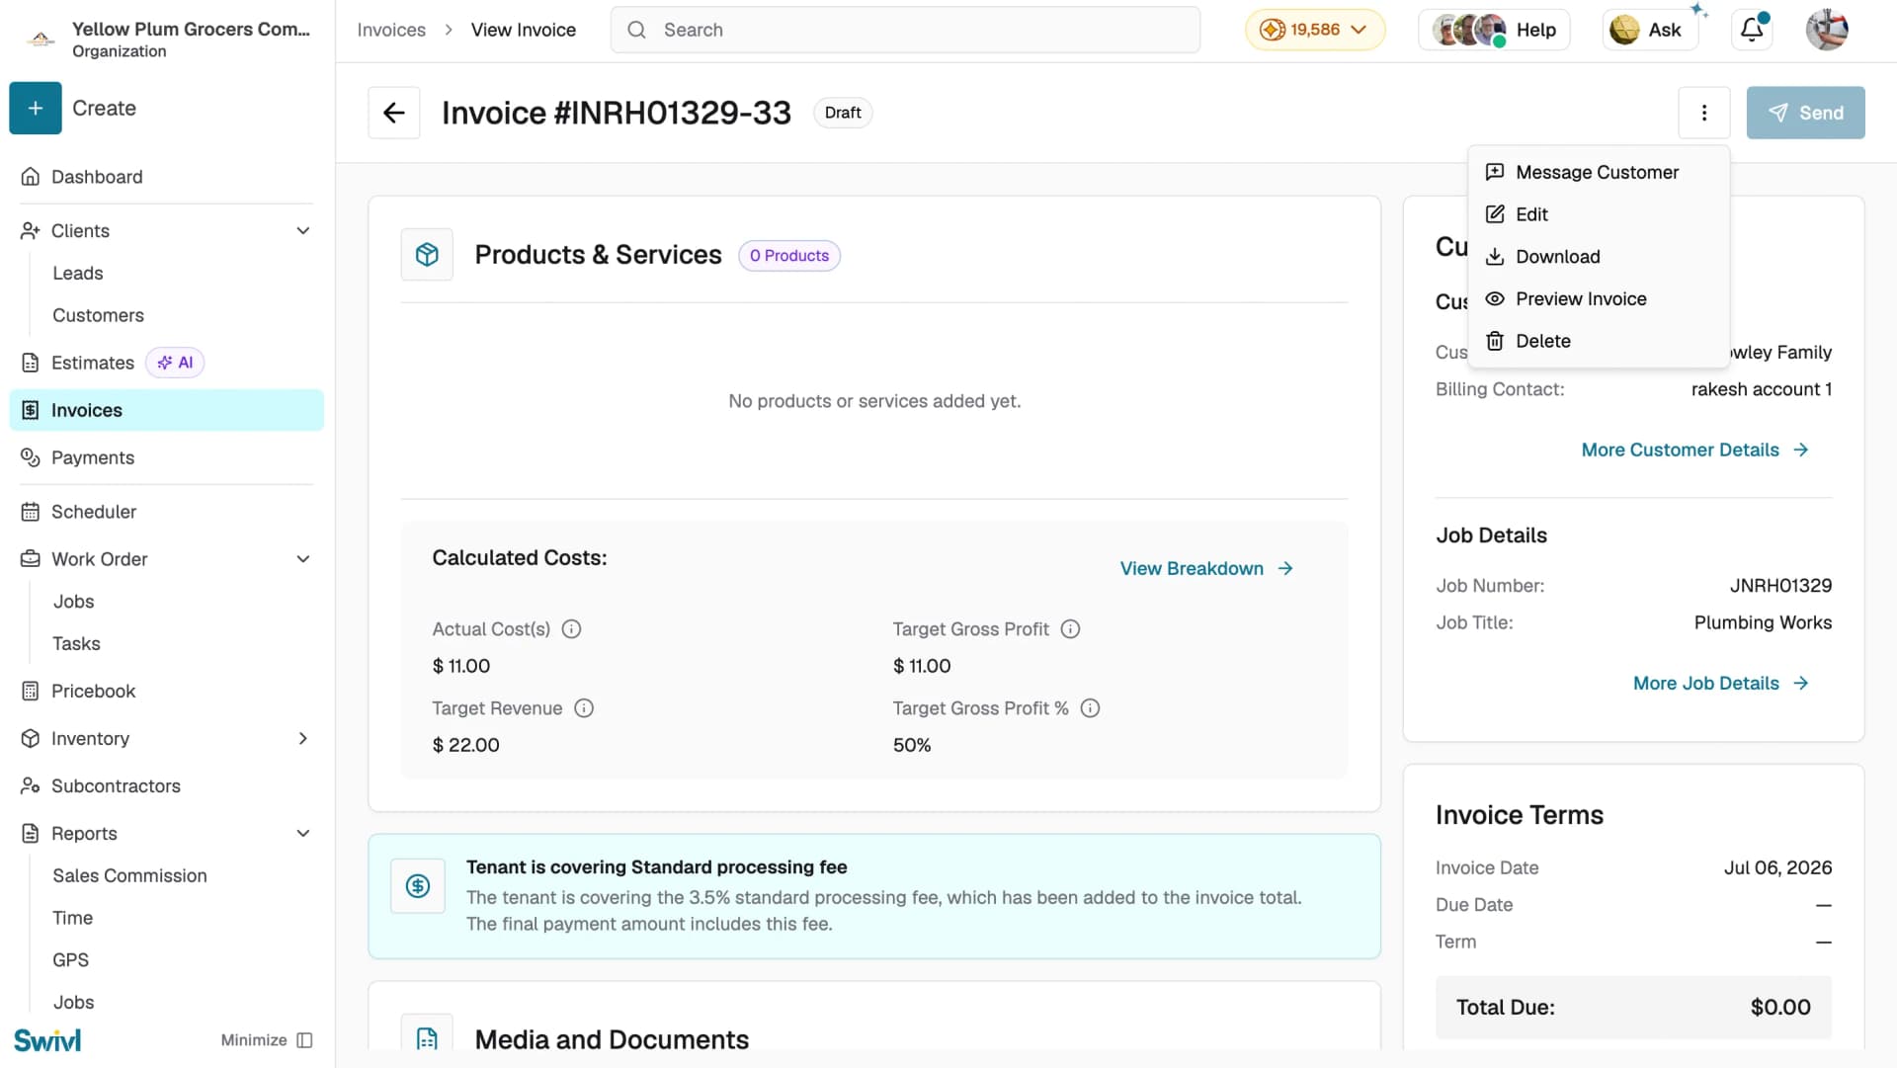
Task: Open Jobs under Work Order
Action: 73,602
